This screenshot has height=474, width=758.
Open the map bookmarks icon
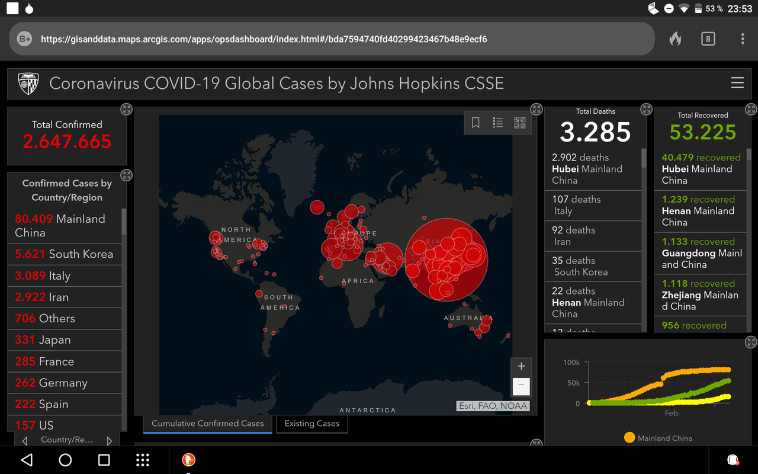click(476, 123)
